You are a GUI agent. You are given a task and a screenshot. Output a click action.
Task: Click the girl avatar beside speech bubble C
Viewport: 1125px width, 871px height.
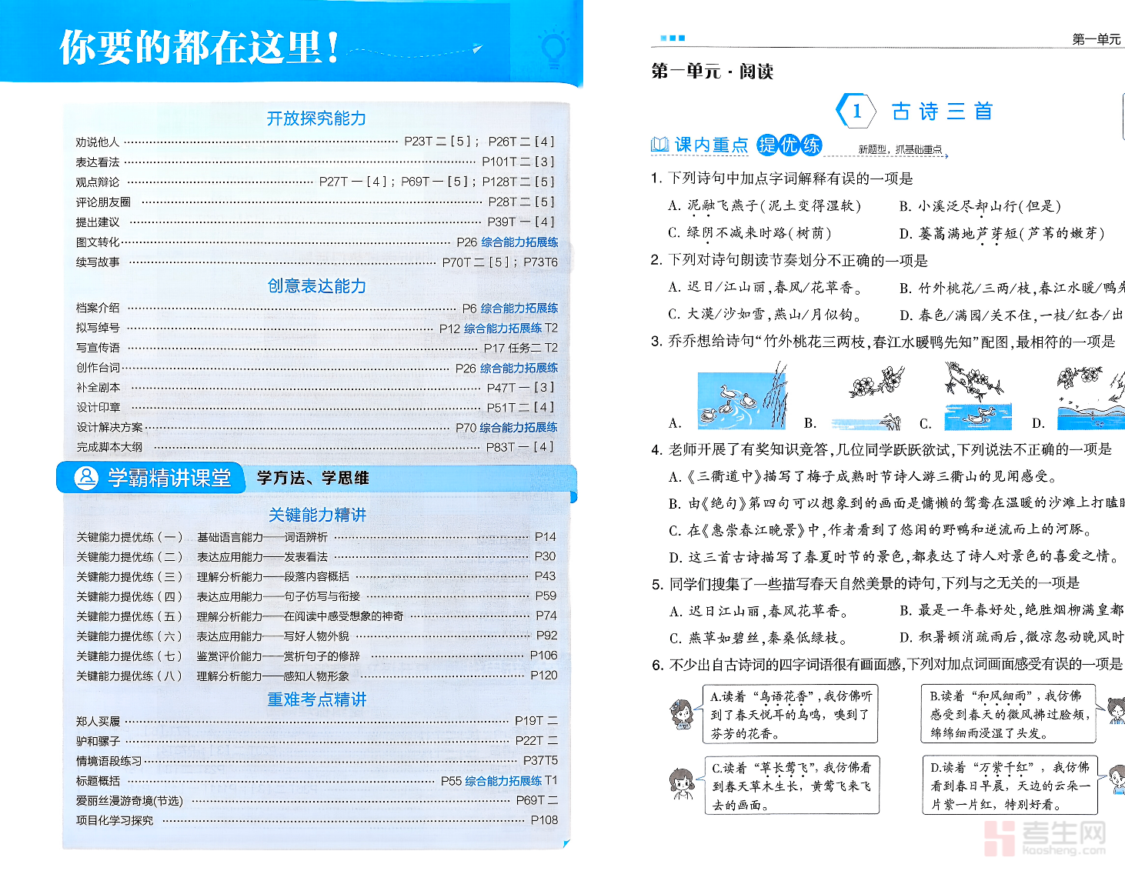(x=681, y=783)
